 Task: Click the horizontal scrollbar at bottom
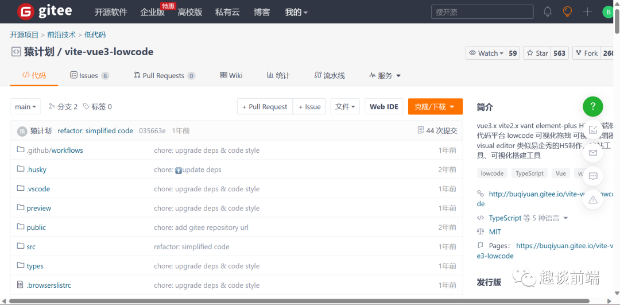(299, 301)
